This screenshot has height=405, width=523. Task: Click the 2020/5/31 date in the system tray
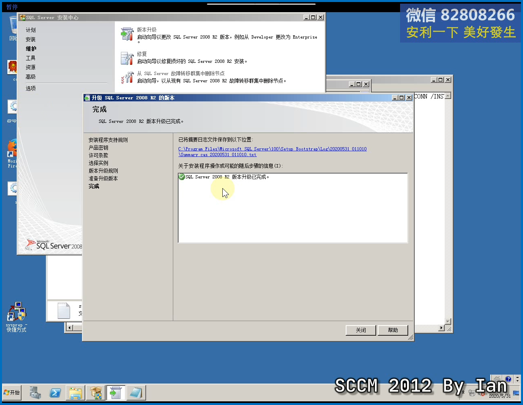[x=500, y=396]
